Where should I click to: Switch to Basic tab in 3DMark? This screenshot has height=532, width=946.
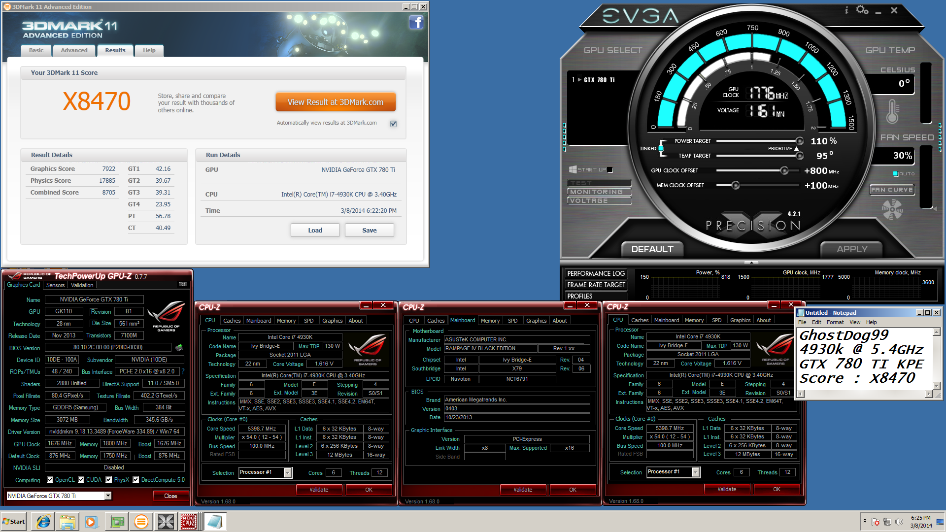point(36,50)
